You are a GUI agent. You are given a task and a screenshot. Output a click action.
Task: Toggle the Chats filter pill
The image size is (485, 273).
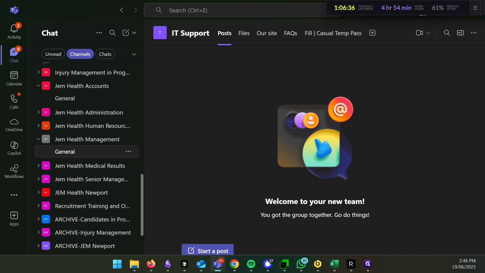point(105,54)
